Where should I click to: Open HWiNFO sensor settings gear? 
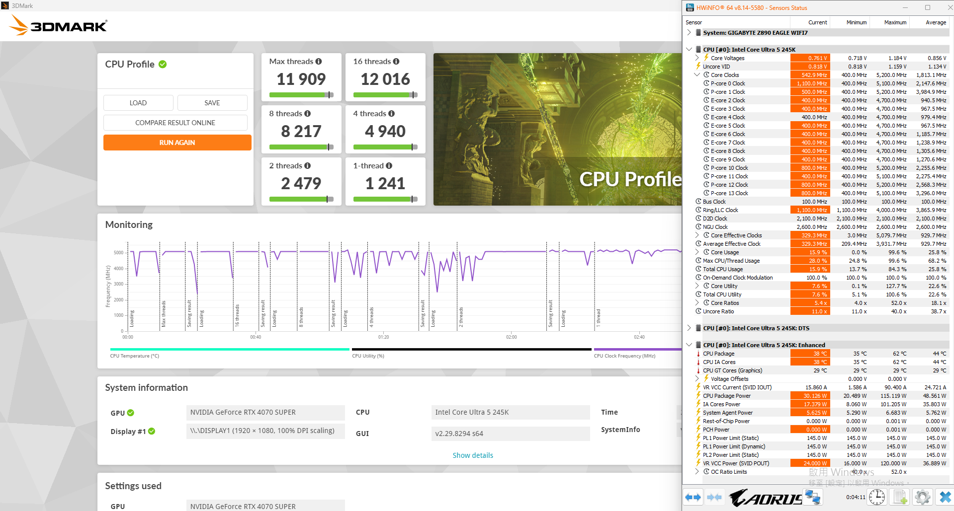(922, 497)
